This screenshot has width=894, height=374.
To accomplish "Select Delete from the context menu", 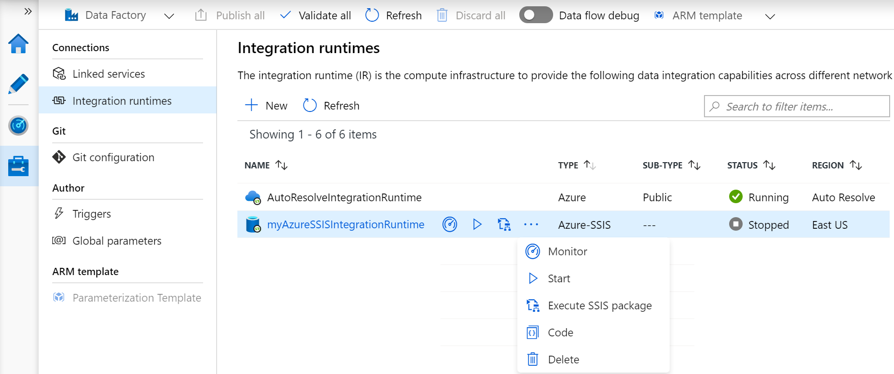I will (563, 360).
